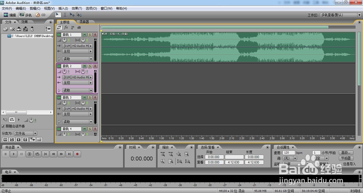Click the close file icon in Files panel

tap(12, 29)
